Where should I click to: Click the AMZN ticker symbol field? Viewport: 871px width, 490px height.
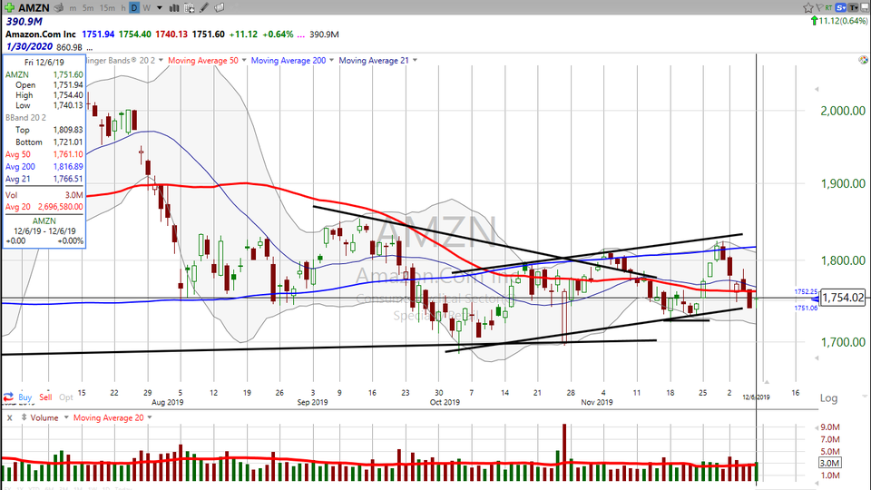[x=34, y=8]
